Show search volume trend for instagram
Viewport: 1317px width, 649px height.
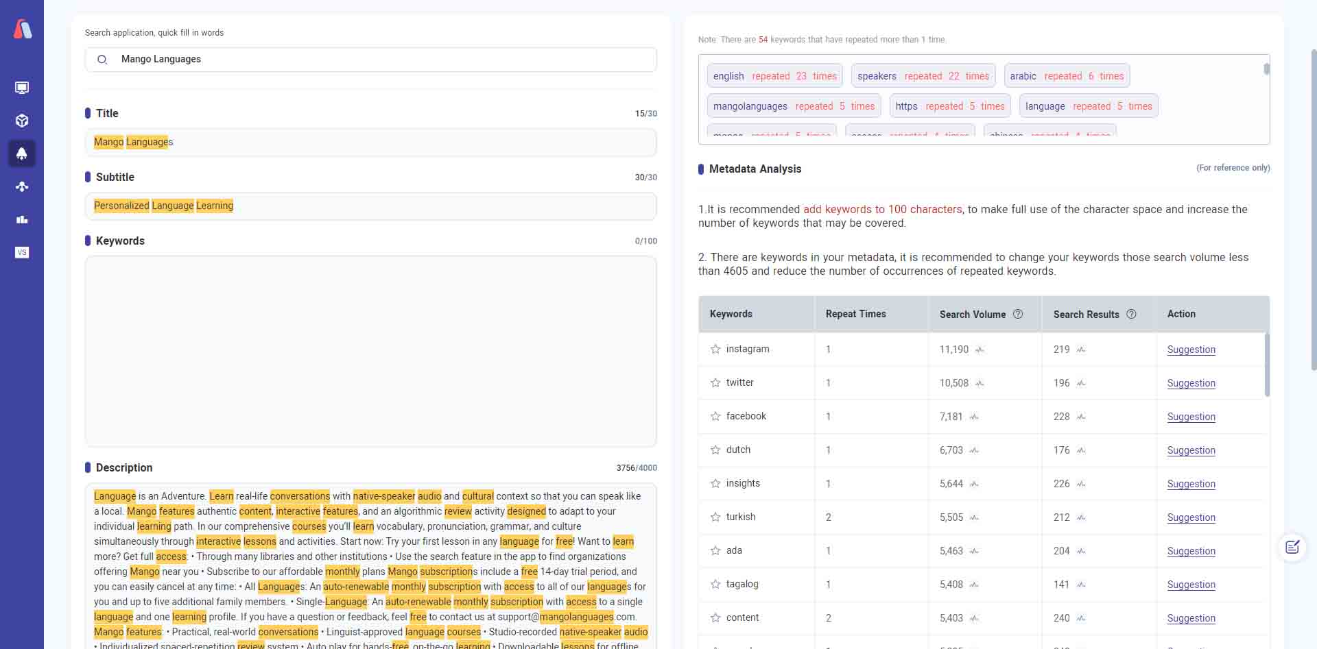pyautogui.click(x=980, y=350)
